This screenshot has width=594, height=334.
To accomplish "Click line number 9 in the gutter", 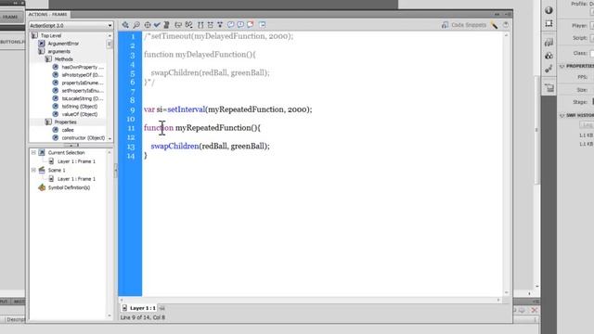I will click(132, 110).
